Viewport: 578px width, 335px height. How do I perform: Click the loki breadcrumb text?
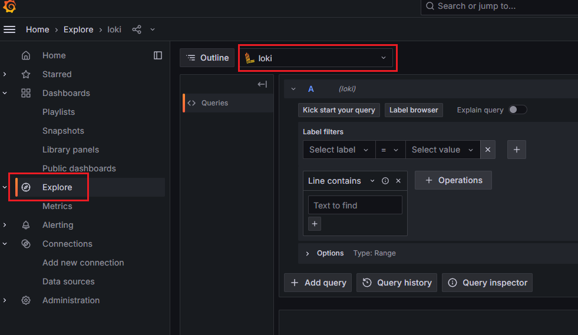(114, 29)
